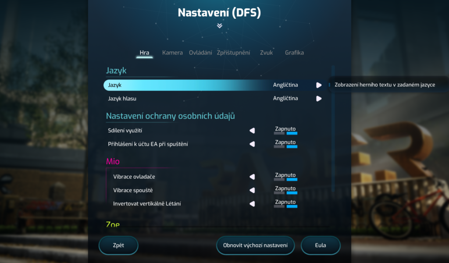The height and width of the screenshot is (263, 449).
Task: Click the right arrow next to Jazyk language
Action: (319, 85)
